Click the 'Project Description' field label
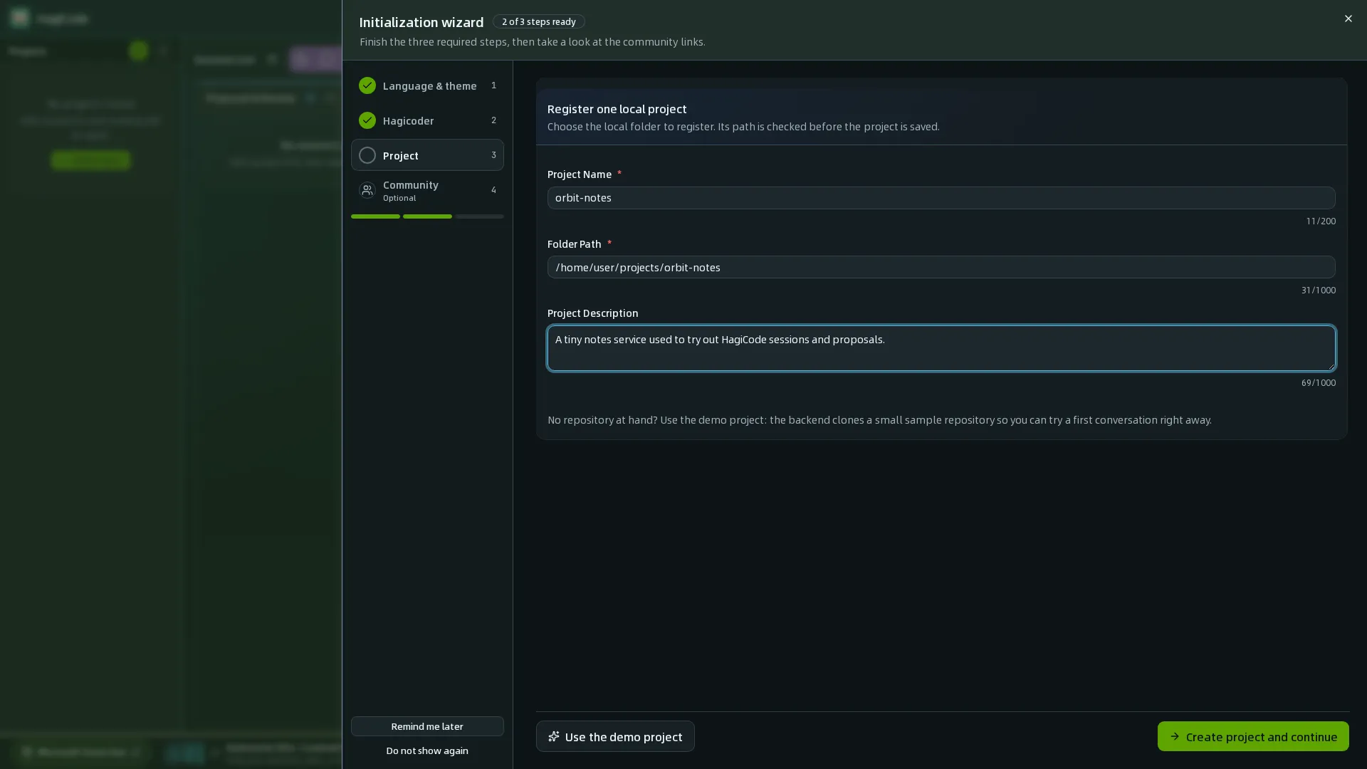Image resolution: width=1367 pixels, height=769 pixels. 592,313
